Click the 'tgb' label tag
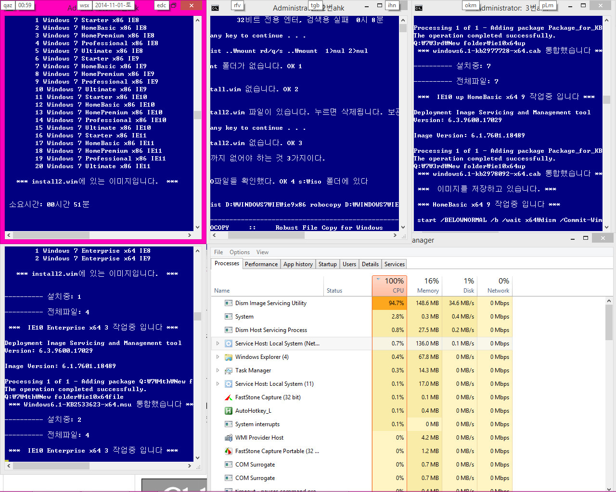Screen dimensions: 616x492 (x=315, y=5)
